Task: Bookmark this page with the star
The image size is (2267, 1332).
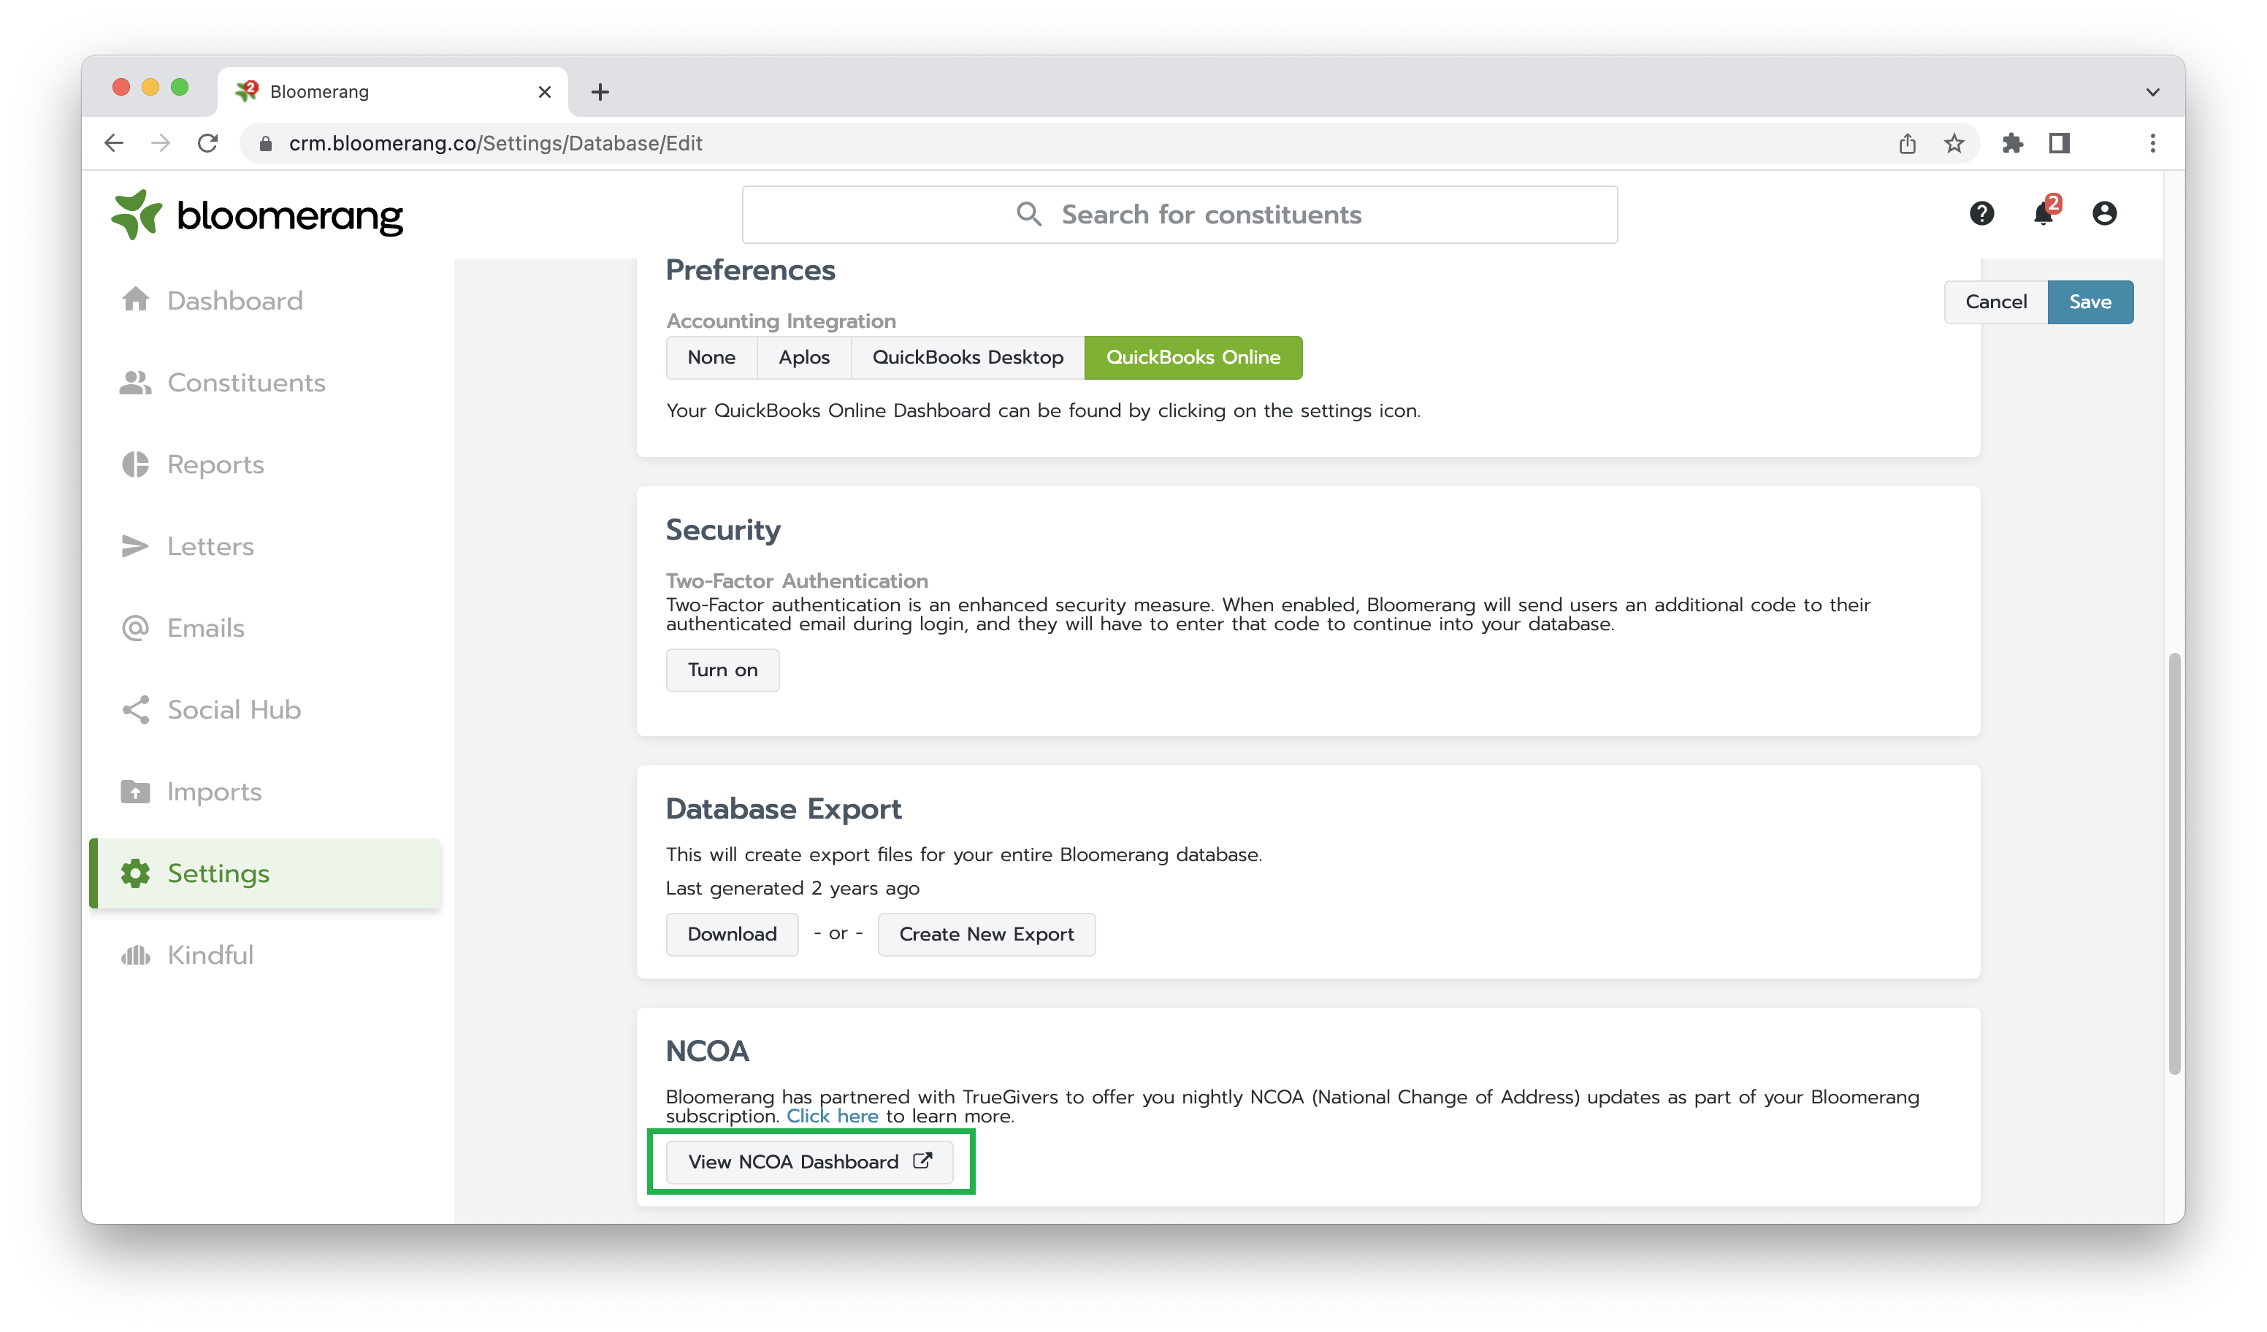Action: coord(1954,143)
